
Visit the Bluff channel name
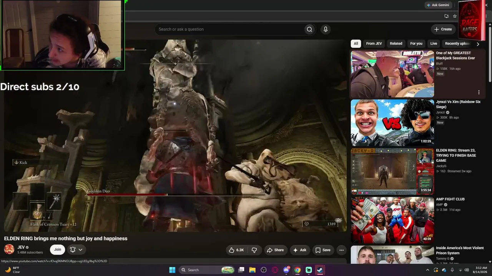pyautogui.click(x=439, y=64)
